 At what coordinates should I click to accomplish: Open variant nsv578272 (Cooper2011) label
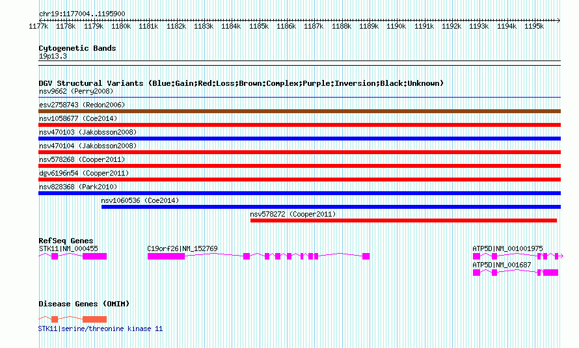[x=293, y=214]
